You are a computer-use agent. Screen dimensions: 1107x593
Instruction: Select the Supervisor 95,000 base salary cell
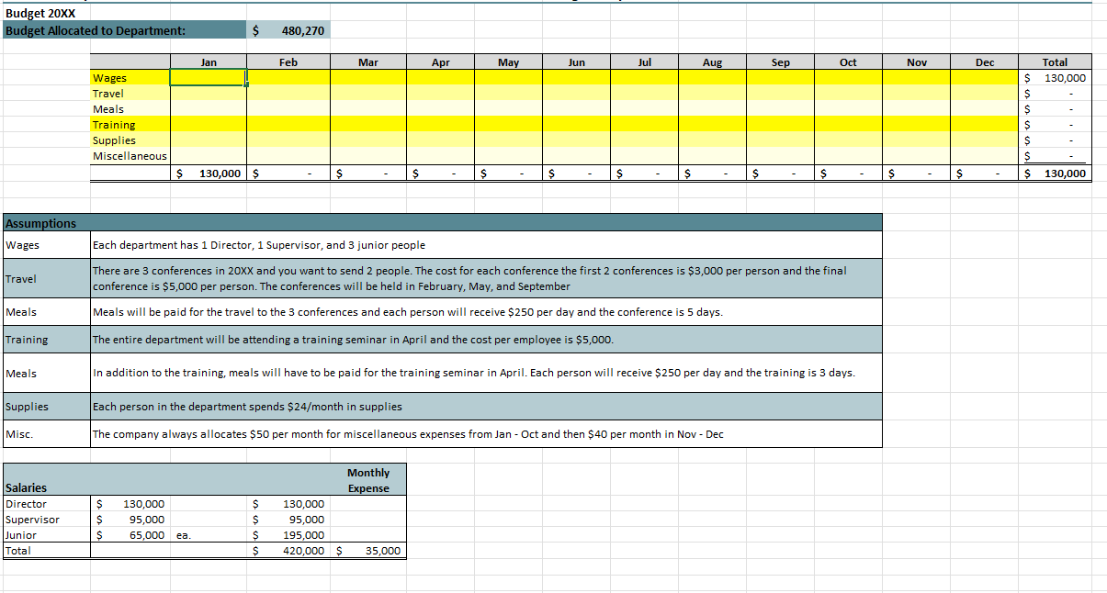[130, 520]
